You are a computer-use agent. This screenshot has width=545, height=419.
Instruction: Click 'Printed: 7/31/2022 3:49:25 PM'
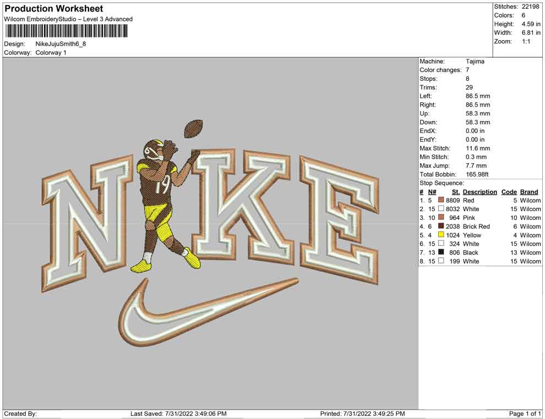click(363, 414)
